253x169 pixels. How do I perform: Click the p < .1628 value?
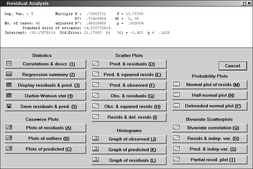tap(164, 33)
